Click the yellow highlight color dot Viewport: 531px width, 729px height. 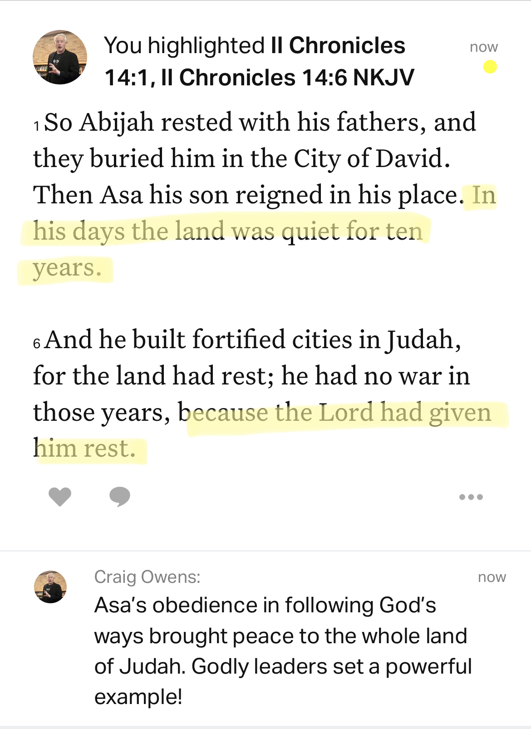(x=490, y=67)
